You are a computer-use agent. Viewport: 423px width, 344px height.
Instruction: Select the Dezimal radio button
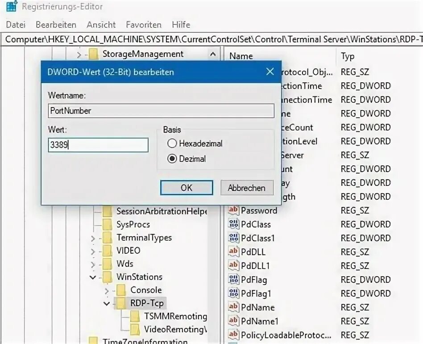click(x=173, y=159)
